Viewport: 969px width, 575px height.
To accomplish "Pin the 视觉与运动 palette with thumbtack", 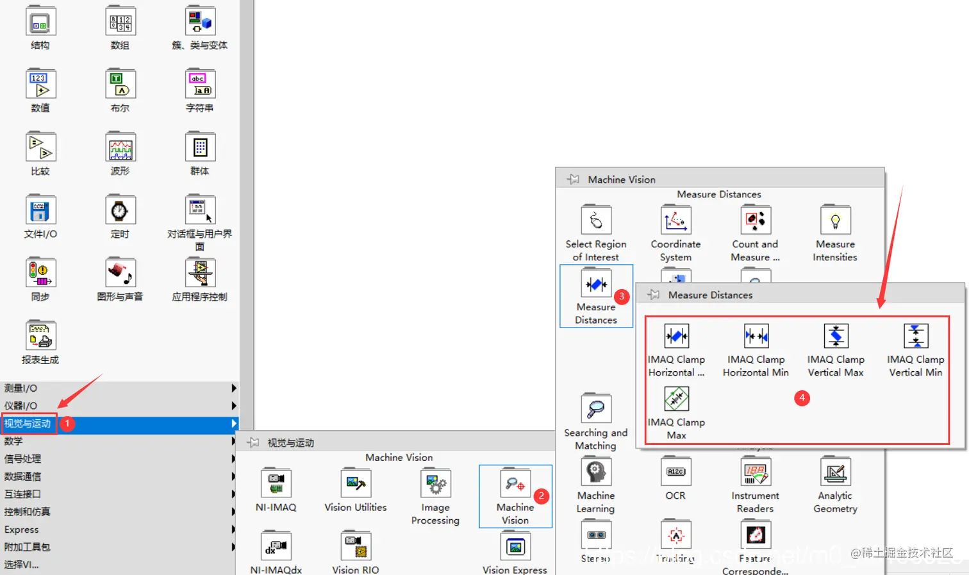I will 253,442.
